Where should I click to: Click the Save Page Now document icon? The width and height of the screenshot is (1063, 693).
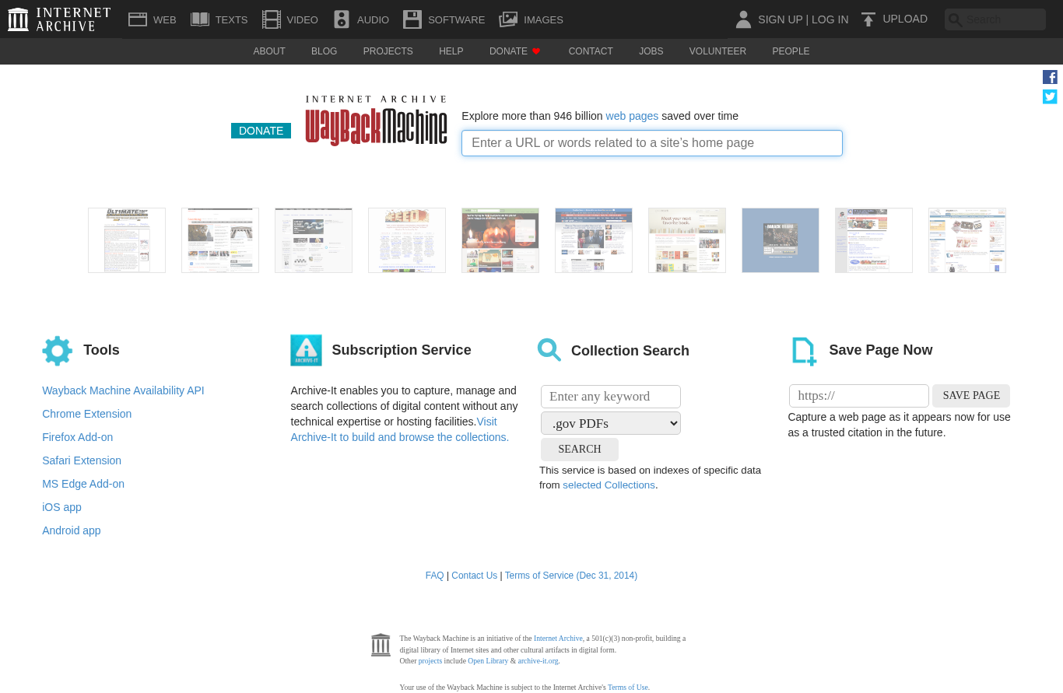(x=804, y=351)
